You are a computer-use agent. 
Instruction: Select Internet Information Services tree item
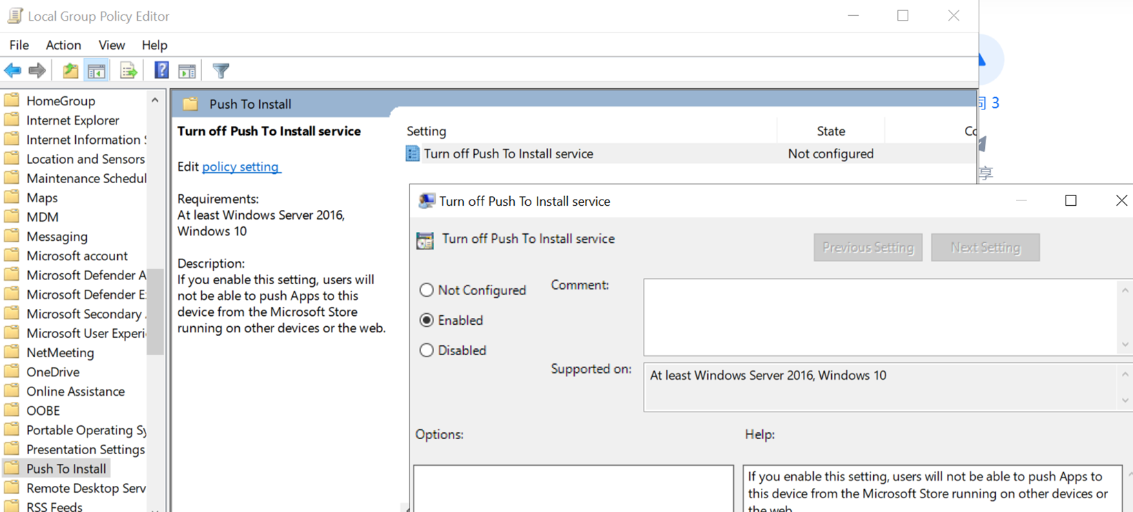(85, 140)
